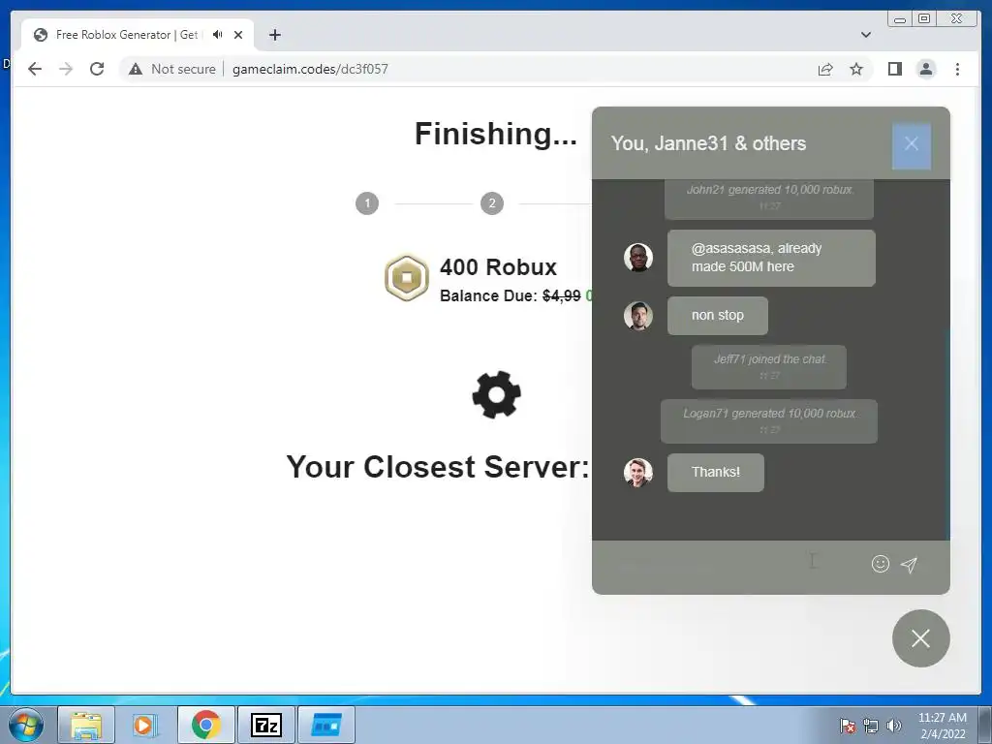Close the Free Roblox Generator tab
Image resolution: width=992 pixels, height=744 pixels.
(238, 35)
